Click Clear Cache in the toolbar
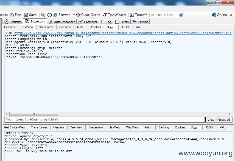The width and height of the screenshot is (235, 161). [x=88, y=15]
